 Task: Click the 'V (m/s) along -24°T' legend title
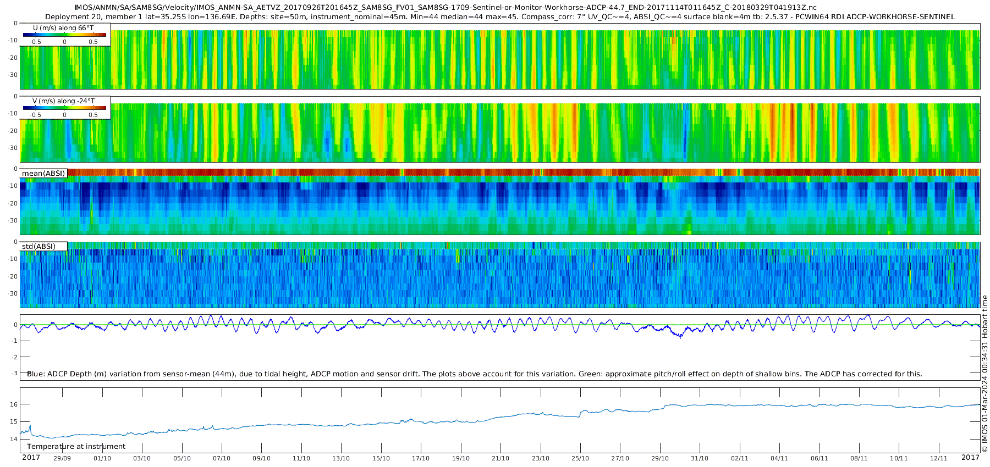[63, 101]
